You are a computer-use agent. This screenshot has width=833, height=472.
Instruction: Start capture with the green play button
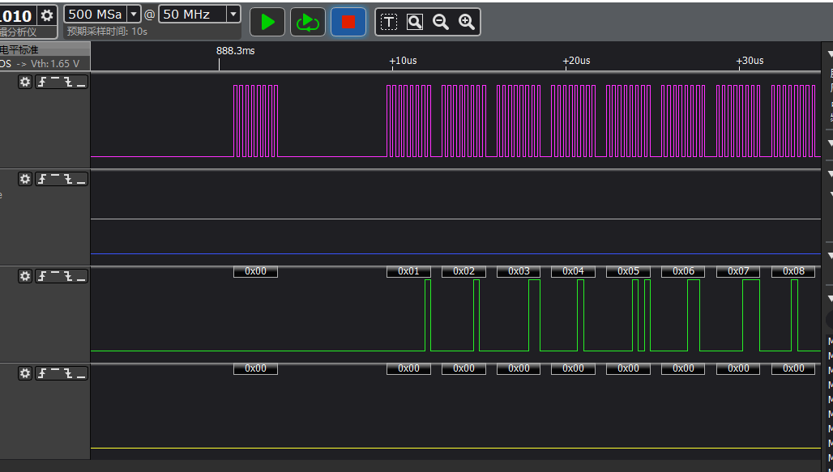coord(267,22)
